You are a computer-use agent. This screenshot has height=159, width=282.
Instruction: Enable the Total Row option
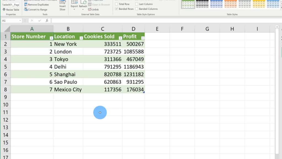[116, 4]
